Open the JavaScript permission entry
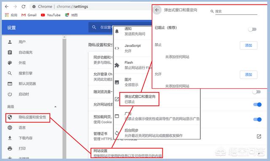 [x=132, y=48]
